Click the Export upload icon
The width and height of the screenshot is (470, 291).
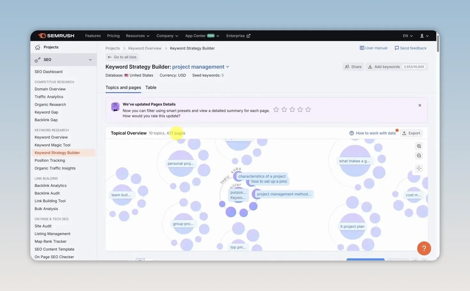[x=404, y=133]
